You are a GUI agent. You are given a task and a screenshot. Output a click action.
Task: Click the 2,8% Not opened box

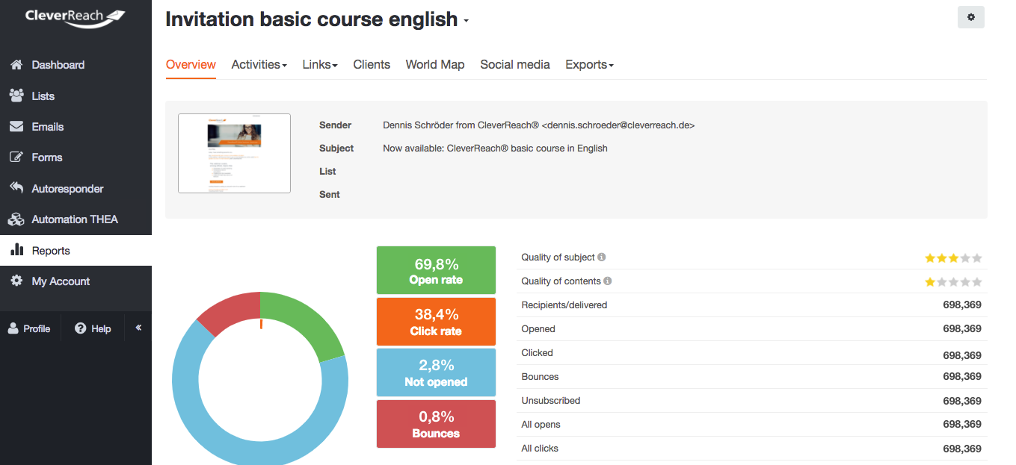(436, 372)
